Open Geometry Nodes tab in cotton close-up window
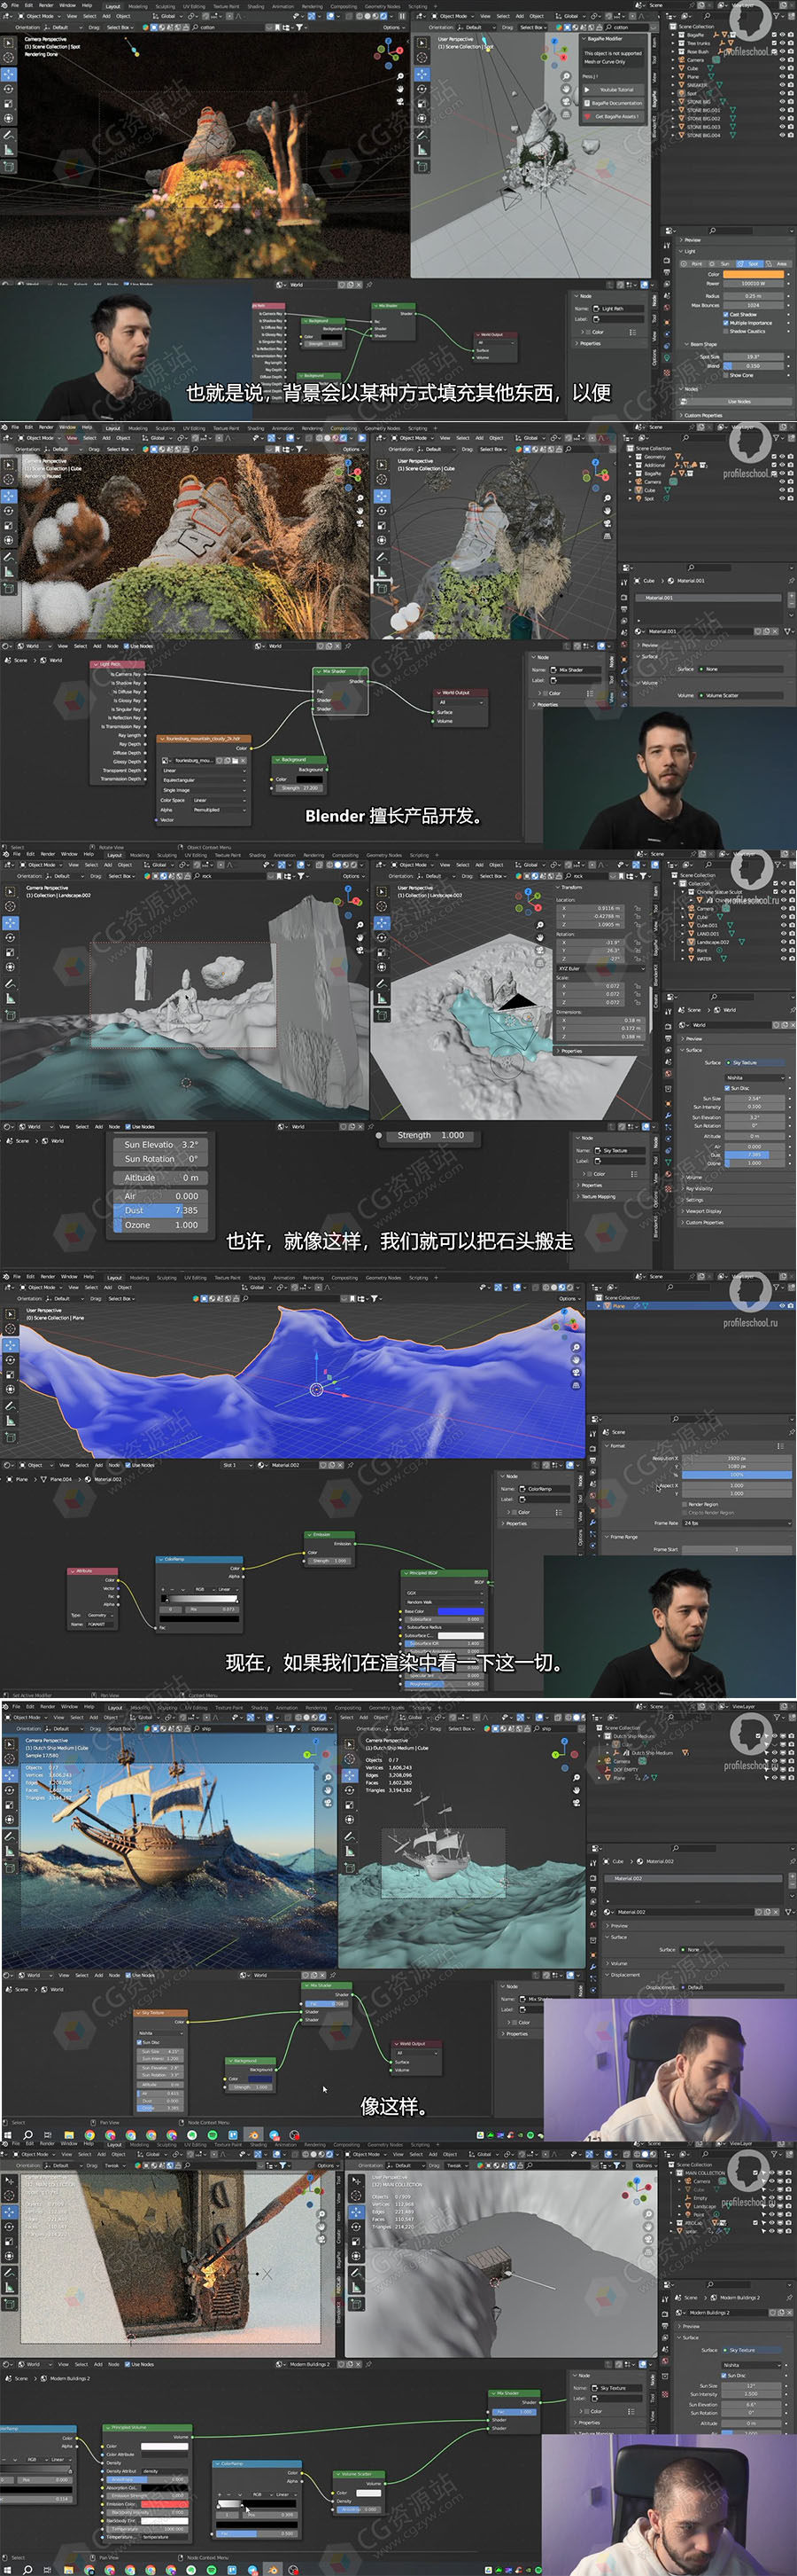 click(382, 428)
